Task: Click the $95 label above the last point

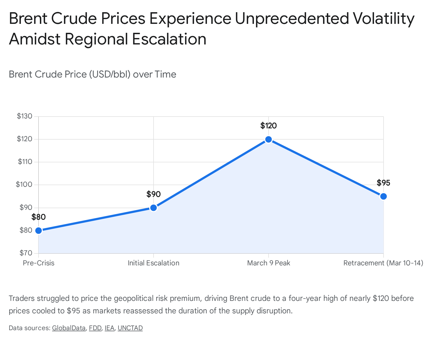Action: pyautogui.click(x=383, y=183)
